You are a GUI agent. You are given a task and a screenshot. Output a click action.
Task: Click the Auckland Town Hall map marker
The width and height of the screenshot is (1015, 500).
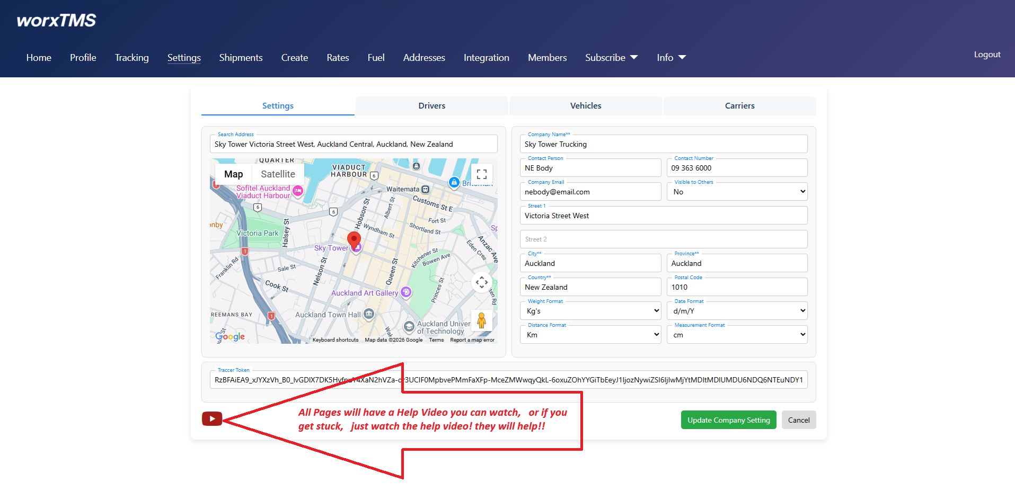tap(369, 314)
